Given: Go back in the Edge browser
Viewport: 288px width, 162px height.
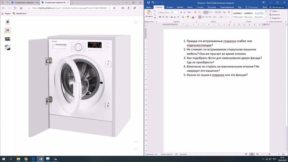Looking at the screenshot, I should 3,8.
